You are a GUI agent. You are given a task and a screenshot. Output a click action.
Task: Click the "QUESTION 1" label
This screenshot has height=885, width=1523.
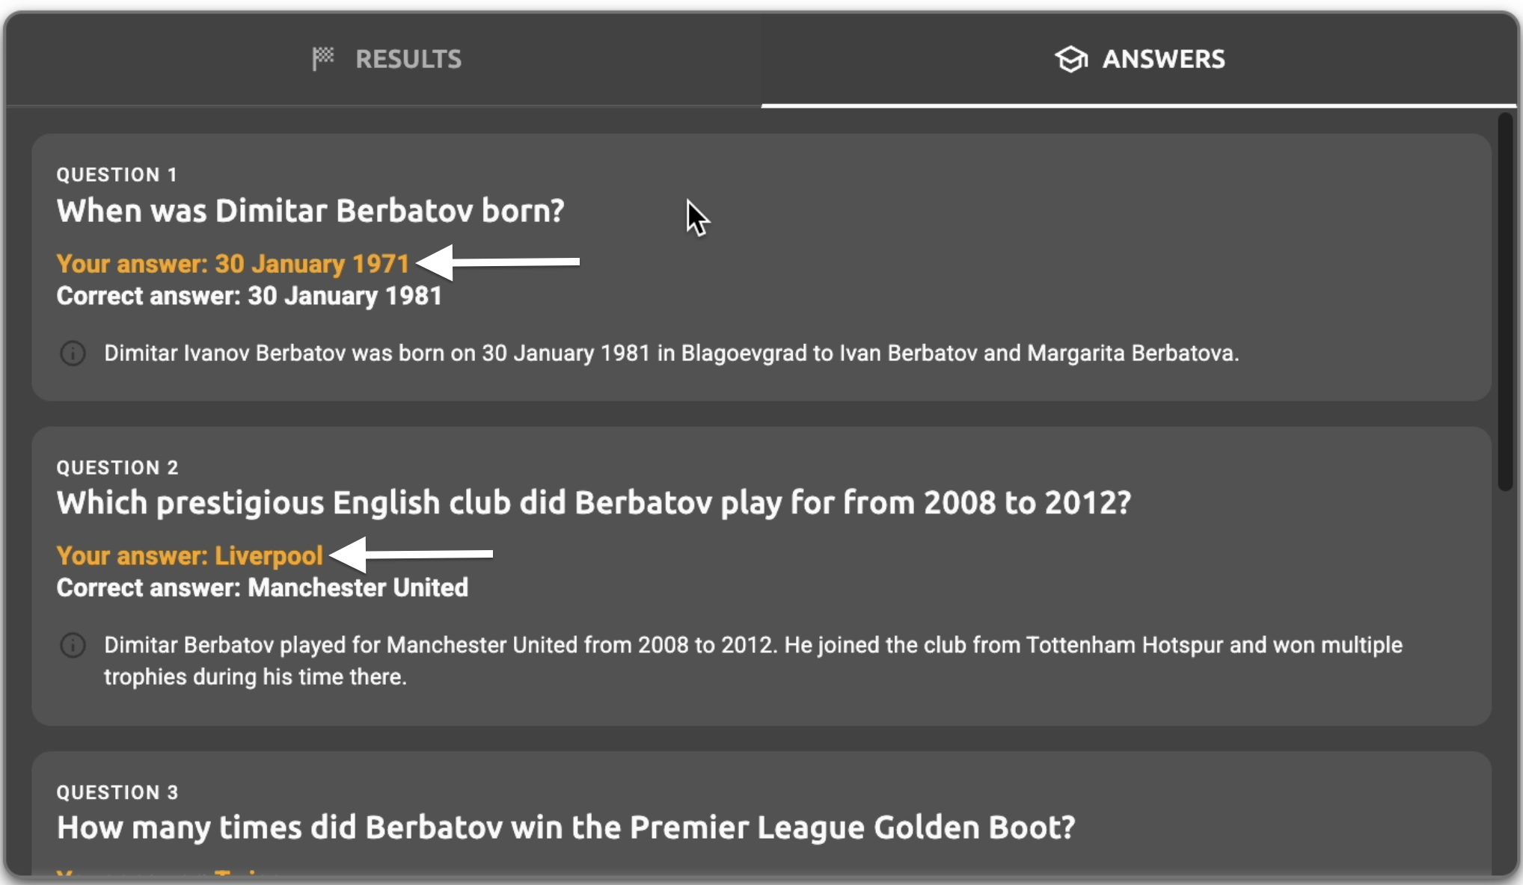[x=117, y=175]
